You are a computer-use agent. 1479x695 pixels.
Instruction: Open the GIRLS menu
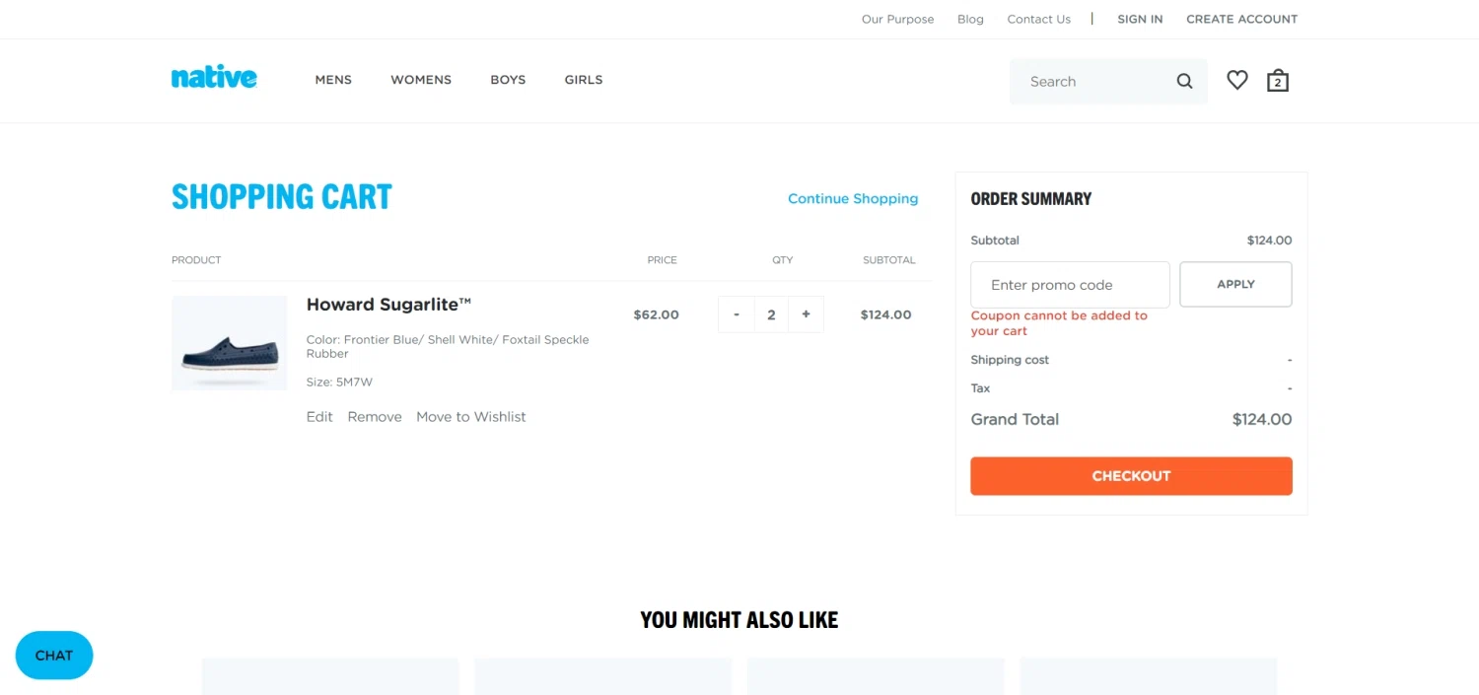[x=584, y=80]
